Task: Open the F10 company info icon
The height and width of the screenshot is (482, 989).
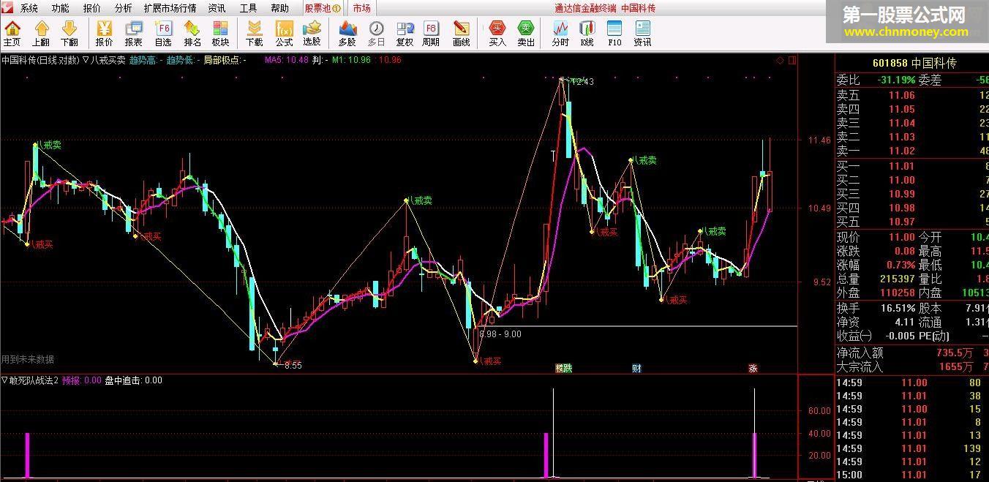Action: [x=614, y=34]
